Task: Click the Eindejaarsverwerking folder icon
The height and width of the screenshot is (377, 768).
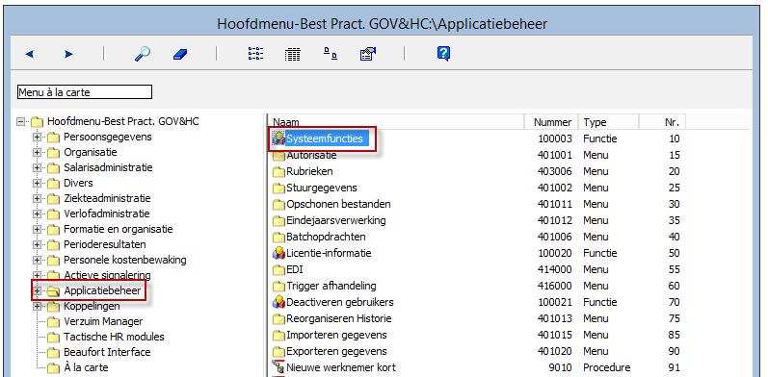Action: pos(278,221)
